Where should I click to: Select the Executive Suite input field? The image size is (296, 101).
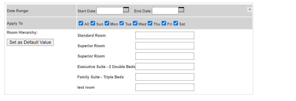tap(165, 66)
